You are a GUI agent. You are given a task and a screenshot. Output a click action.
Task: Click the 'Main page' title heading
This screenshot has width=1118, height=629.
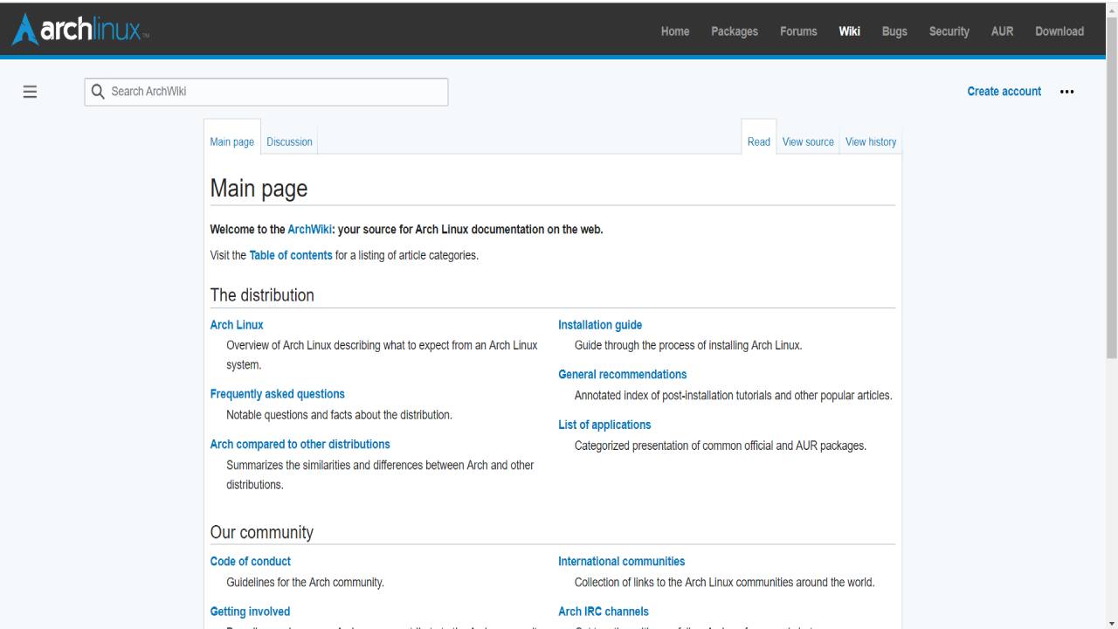(x=259, y=189)
